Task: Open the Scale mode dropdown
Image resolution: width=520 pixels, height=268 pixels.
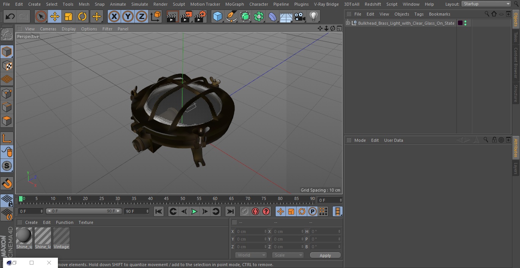Action: point(287,255)
